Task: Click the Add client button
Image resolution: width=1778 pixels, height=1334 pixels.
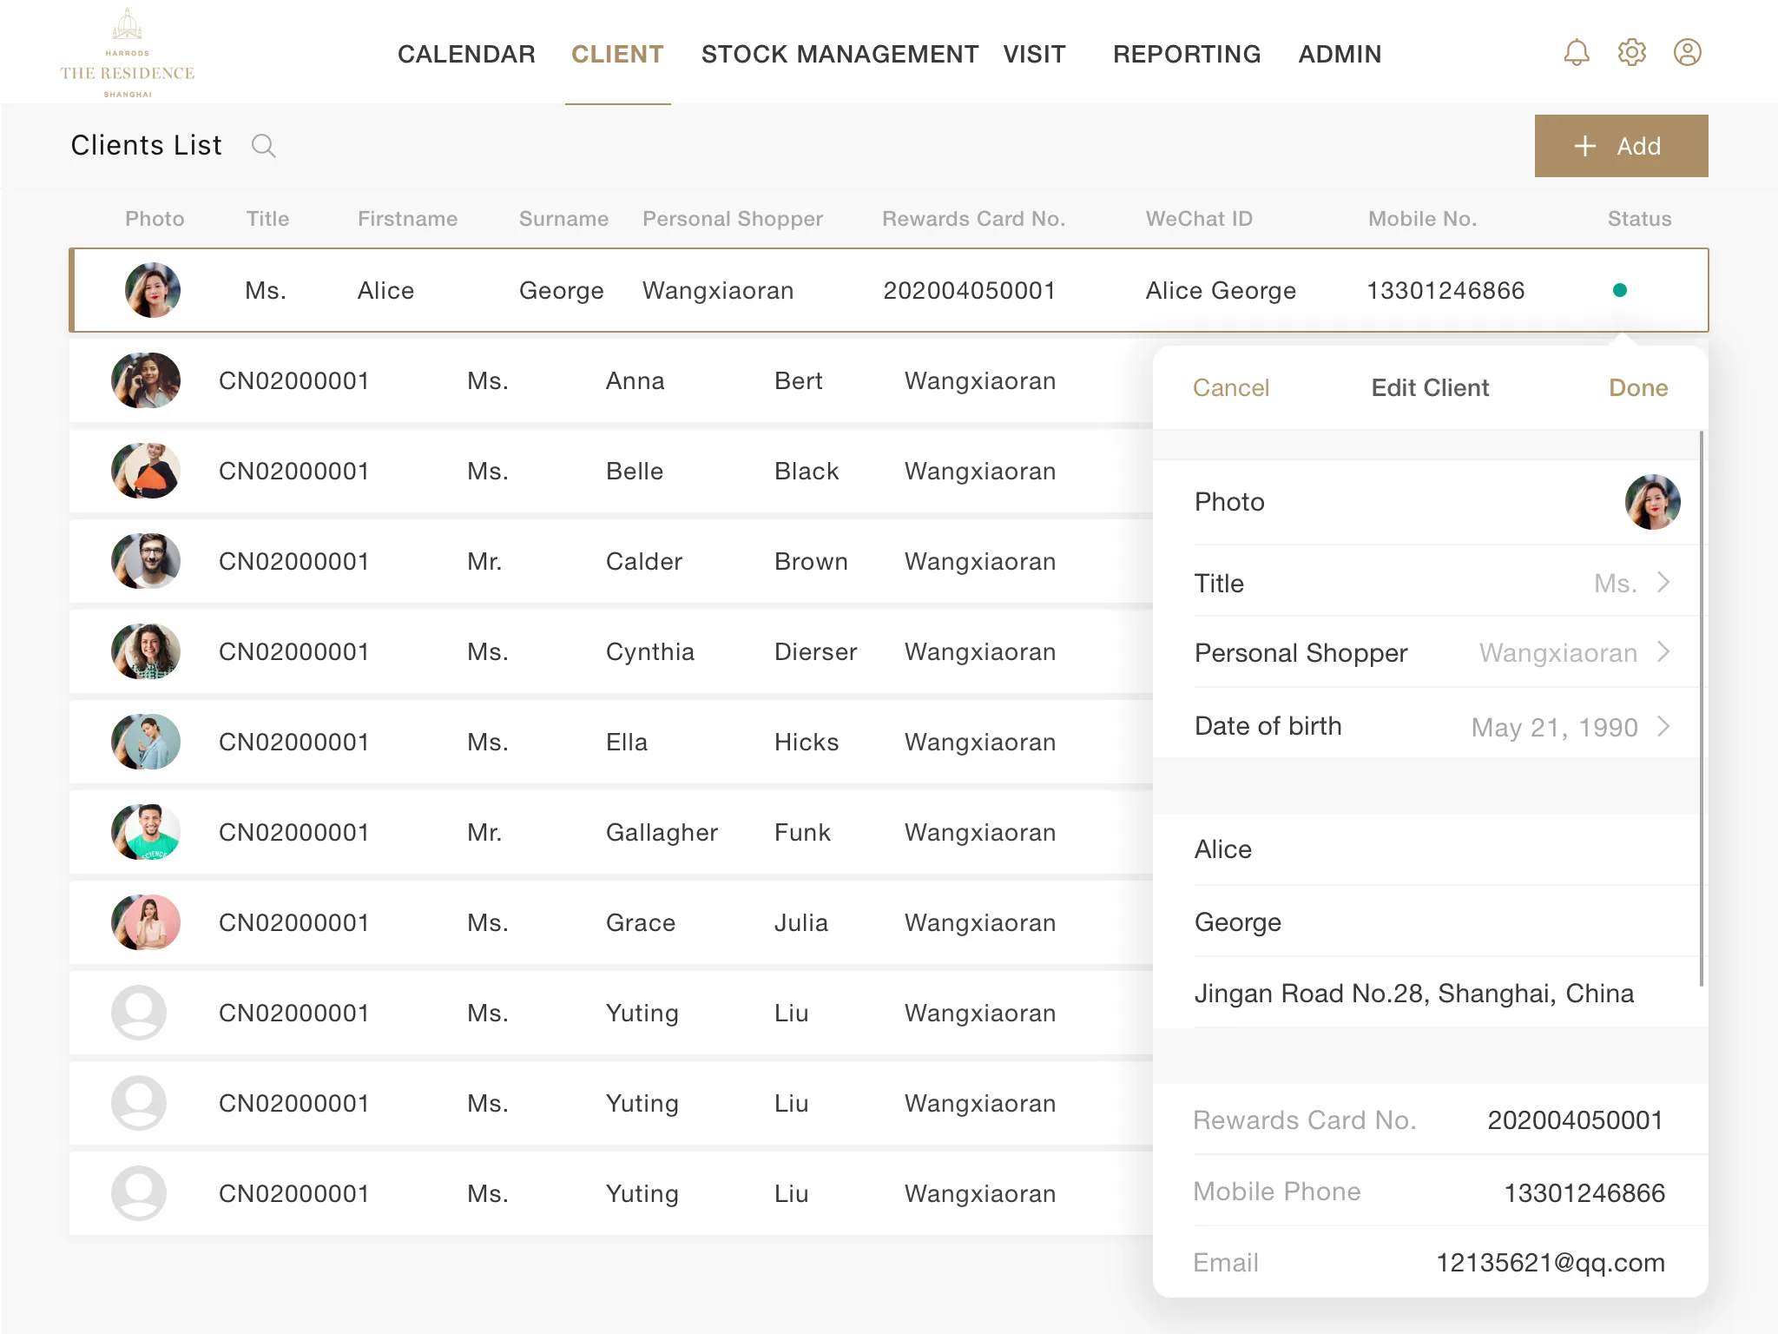Action: (x=1621, y=146)
